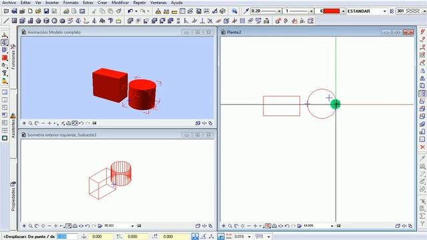
Task: Open the Formato menu
Action: click(x=71, y=3)
